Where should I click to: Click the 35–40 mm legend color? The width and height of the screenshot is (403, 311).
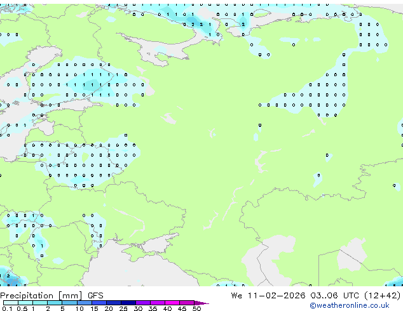(158, 303)
